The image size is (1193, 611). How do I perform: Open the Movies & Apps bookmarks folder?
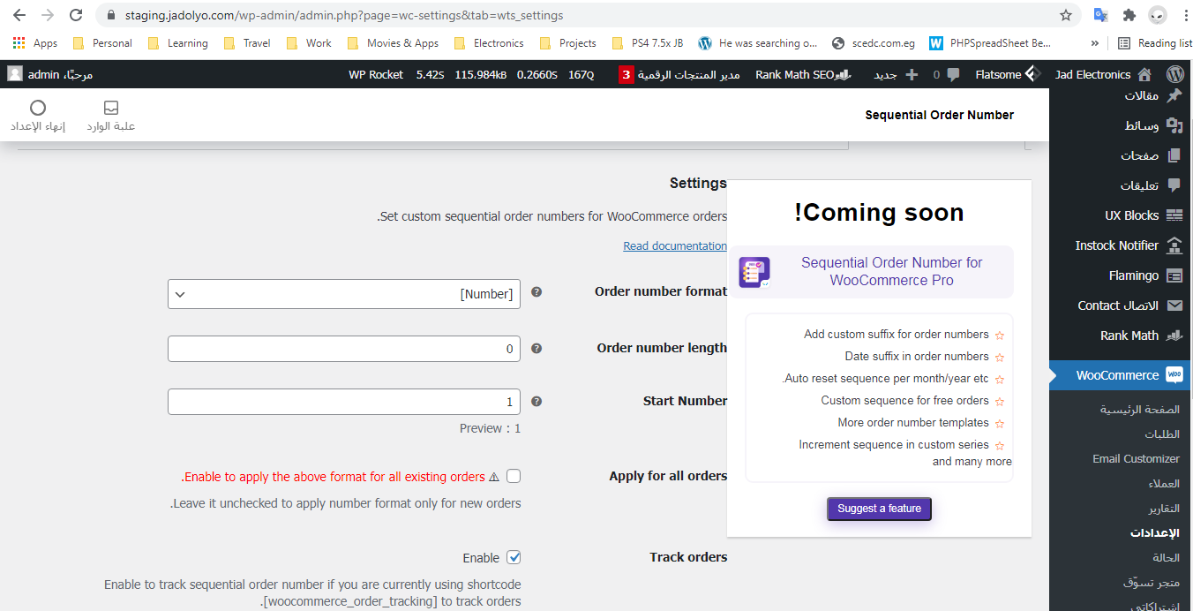394,42
